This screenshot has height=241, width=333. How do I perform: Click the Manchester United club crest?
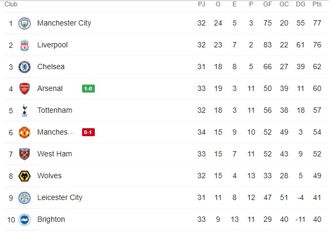(x=25, y=132)
